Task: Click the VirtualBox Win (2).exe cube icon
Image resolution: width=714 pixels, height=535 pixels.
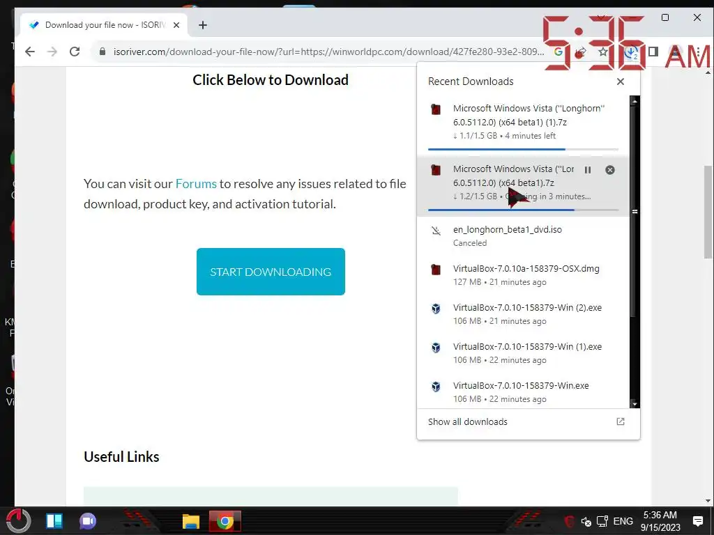Action: 436,309
